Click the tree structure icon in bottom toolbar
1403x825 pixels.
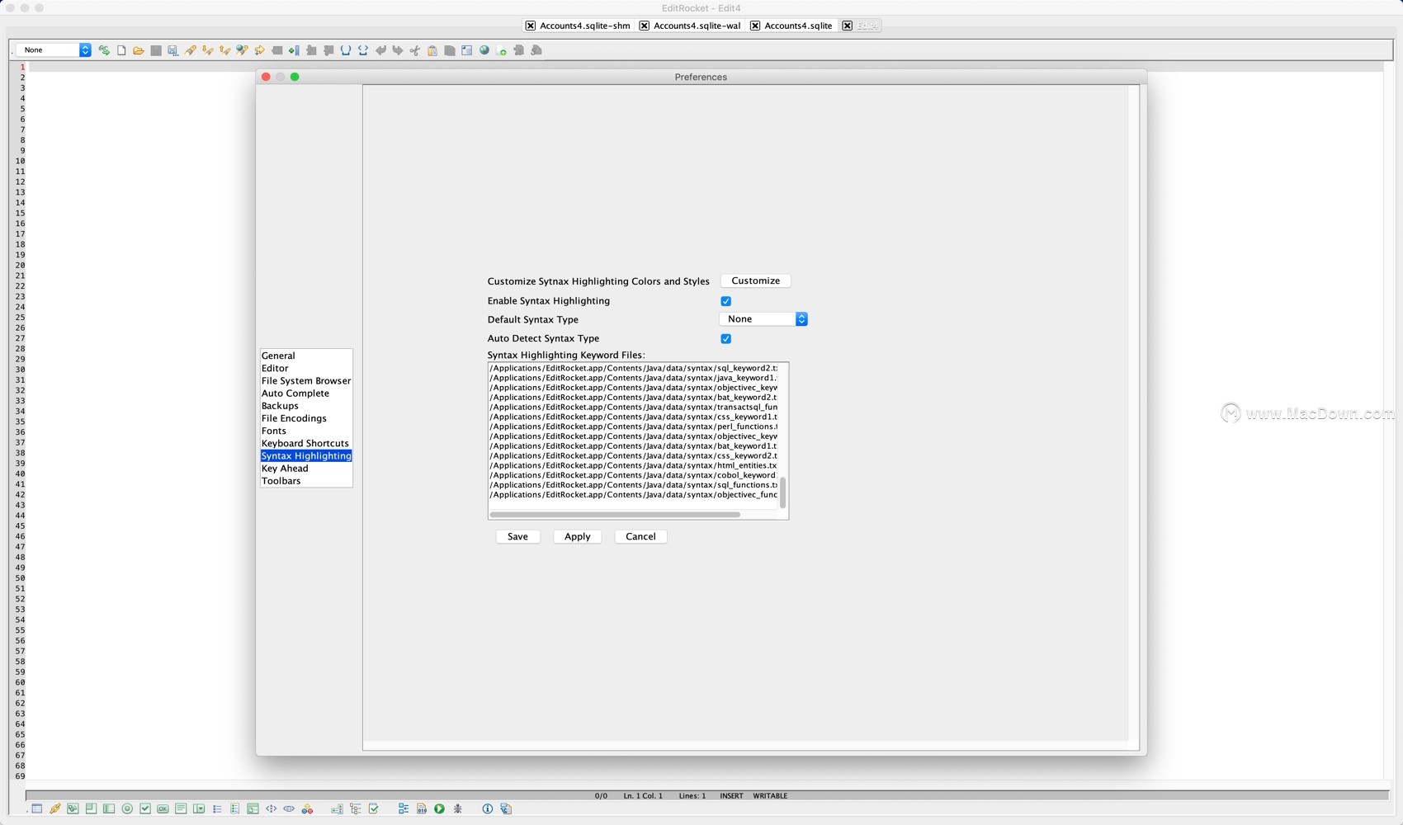coord(356,809)
